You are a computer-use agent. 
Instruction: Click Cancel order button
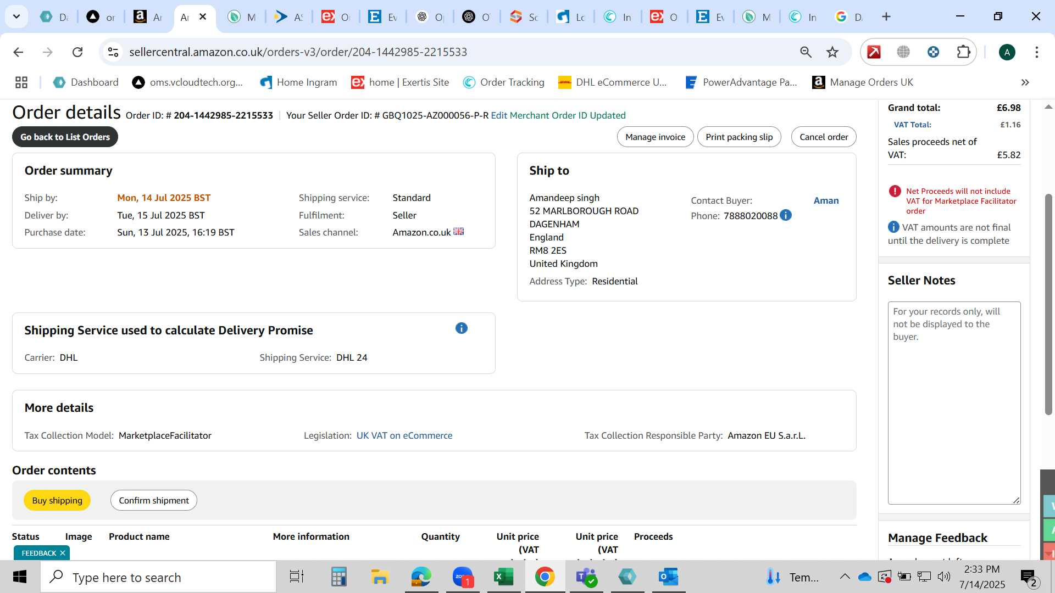(x=824, y=137)
